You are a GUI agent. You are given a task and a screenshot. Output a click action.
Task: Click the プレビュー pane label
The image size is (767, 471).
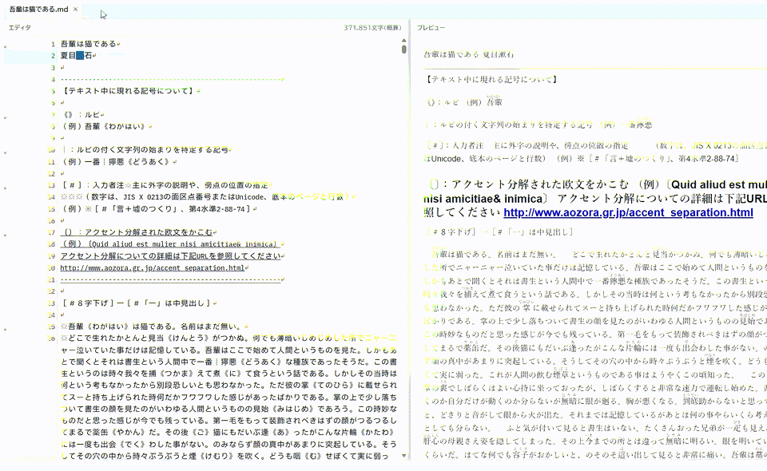[431, 28]
